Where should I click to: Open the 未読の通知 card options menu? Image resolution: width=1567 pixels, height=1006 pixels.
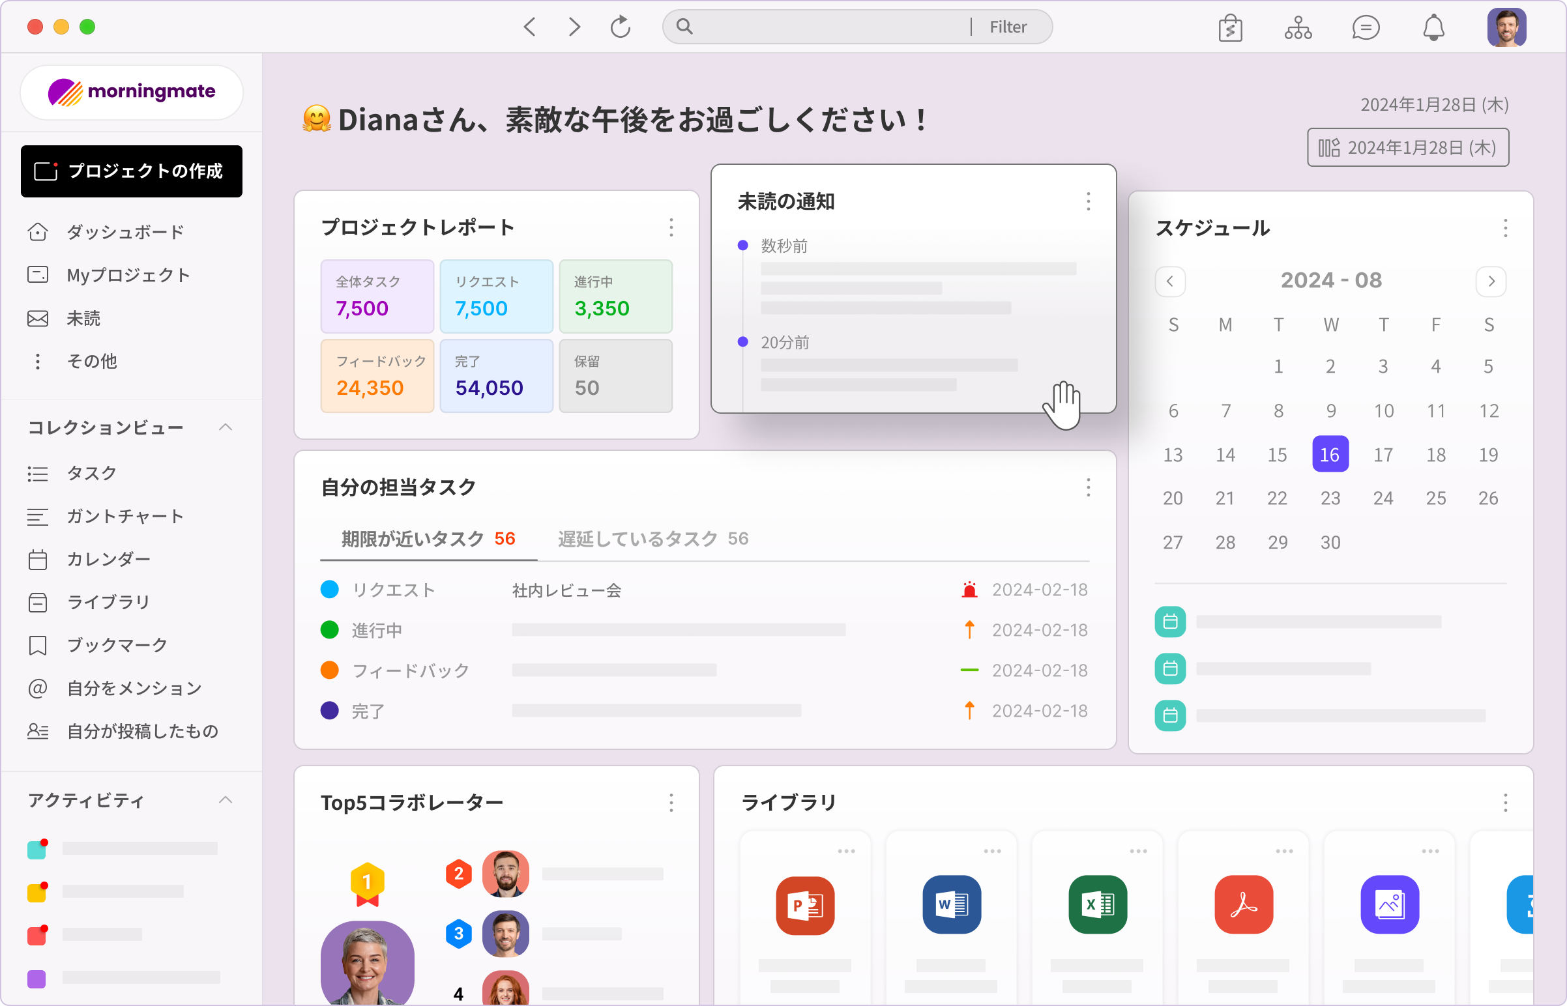point(1088,201)
